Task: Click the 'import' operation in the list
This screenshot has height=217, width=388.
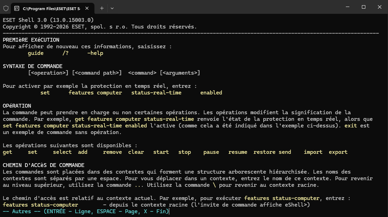Action: coord(313,152)
